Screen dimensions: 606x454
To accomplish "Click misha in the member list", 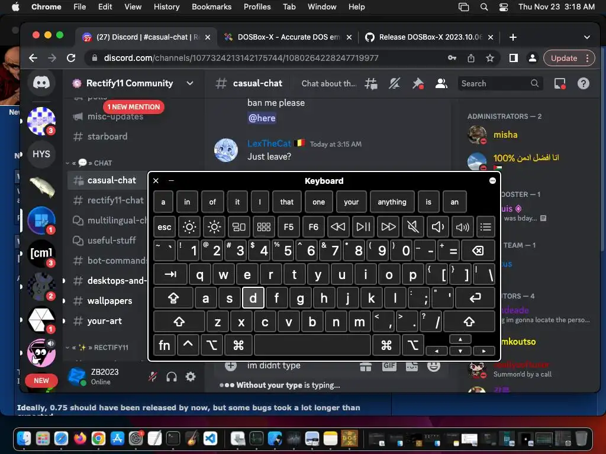I will coord(505,135).
